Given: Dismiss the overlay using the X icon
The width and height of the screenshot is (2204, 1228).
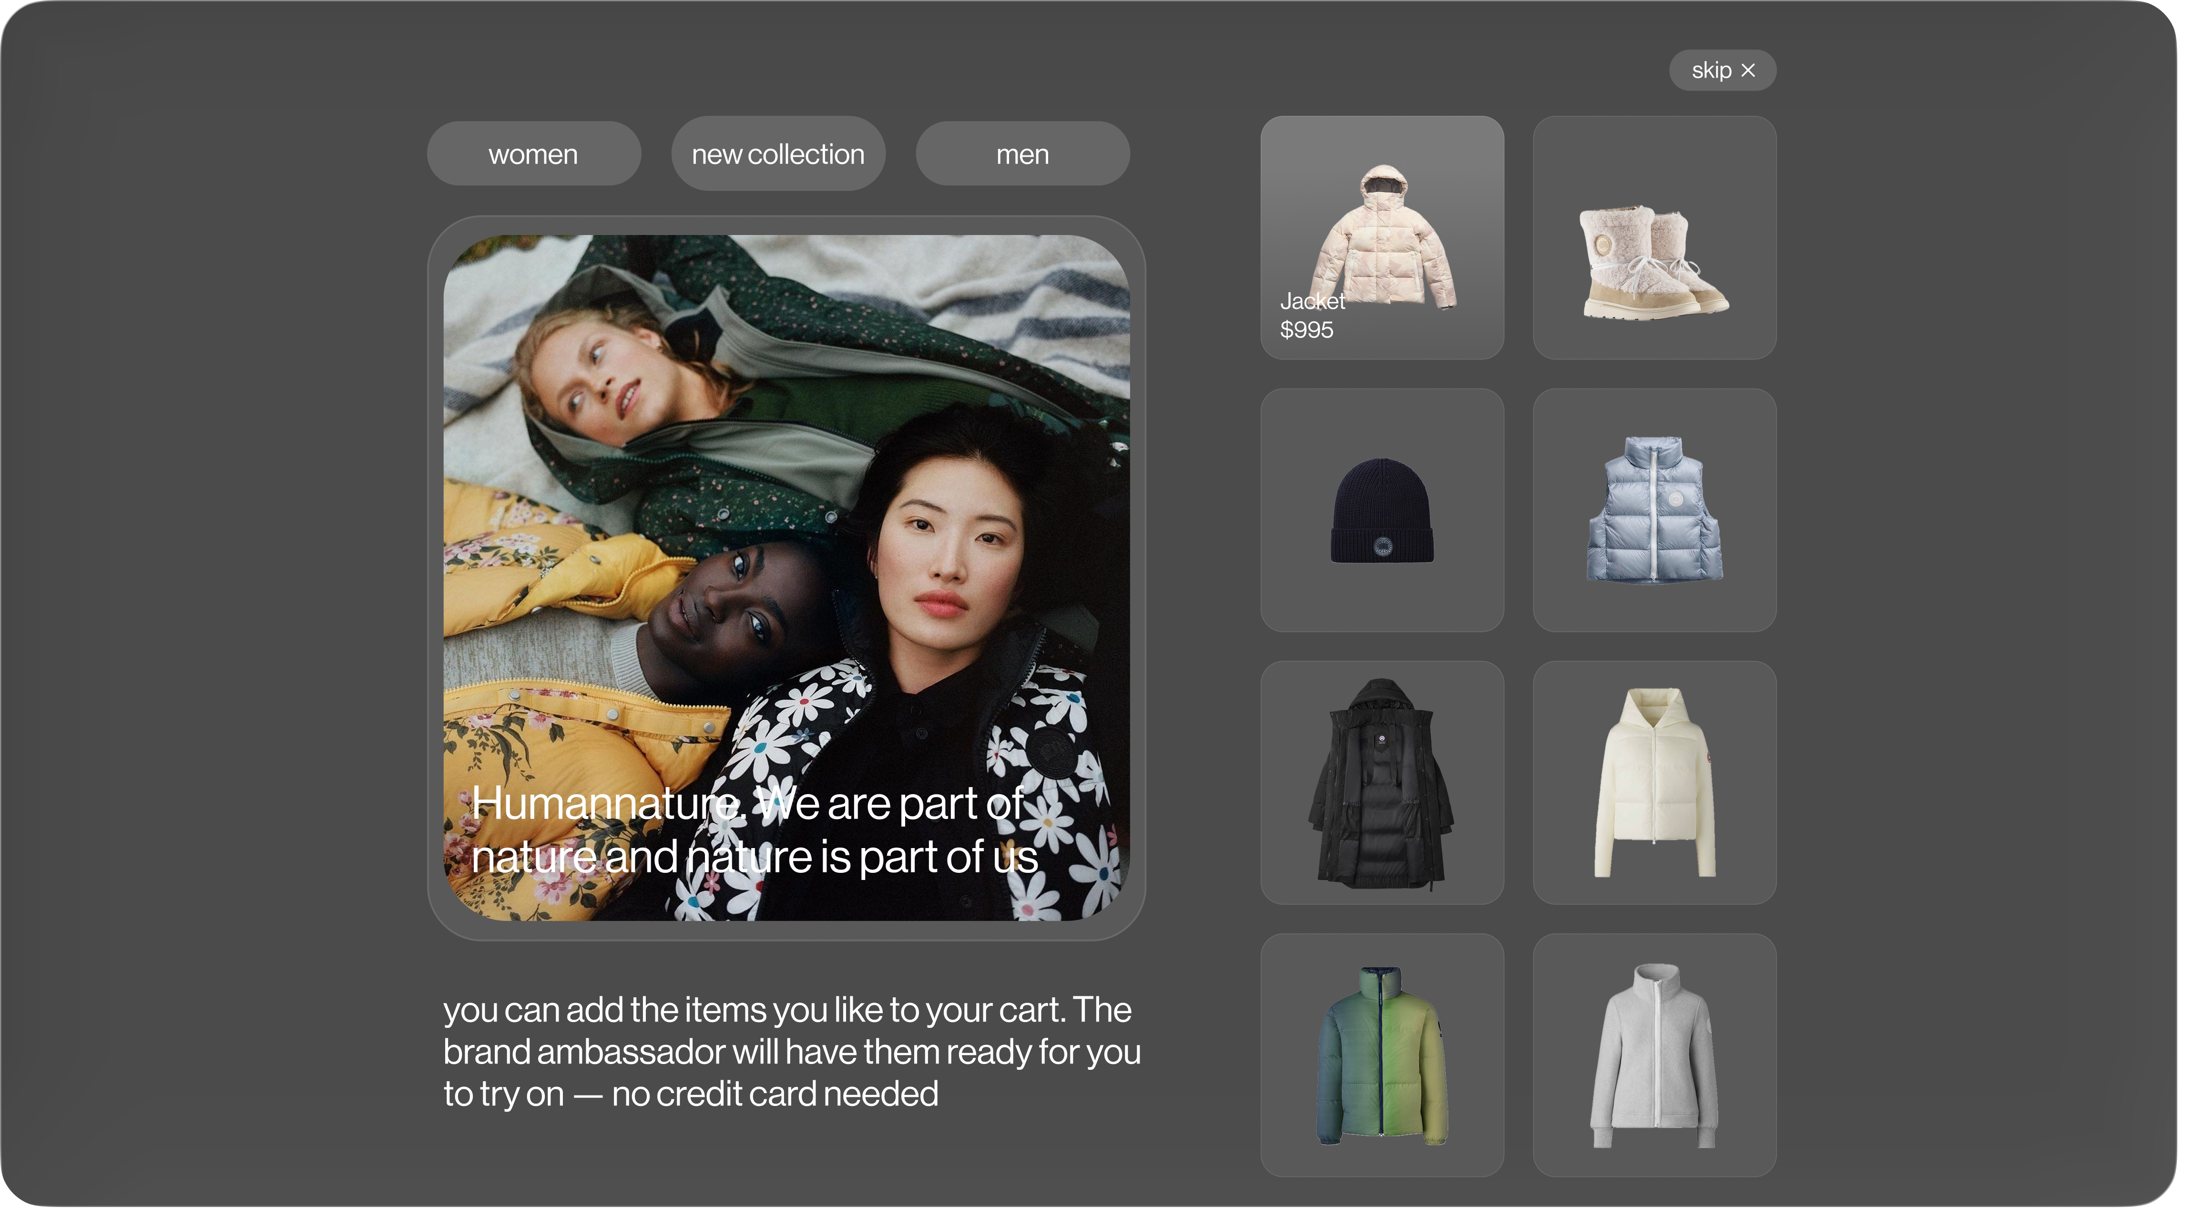Looking at the screenshot, I should point(1749,70).
